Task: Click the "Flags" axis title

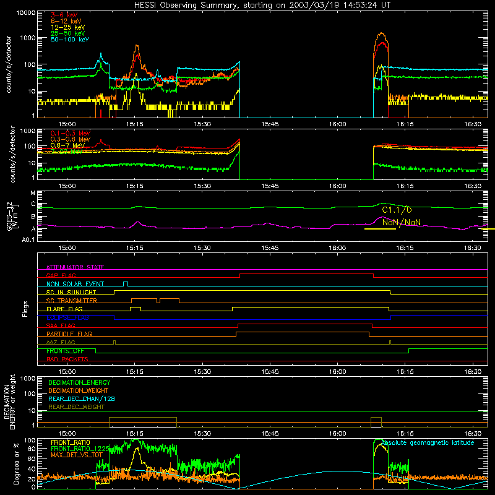Action: tap(25, 309)
